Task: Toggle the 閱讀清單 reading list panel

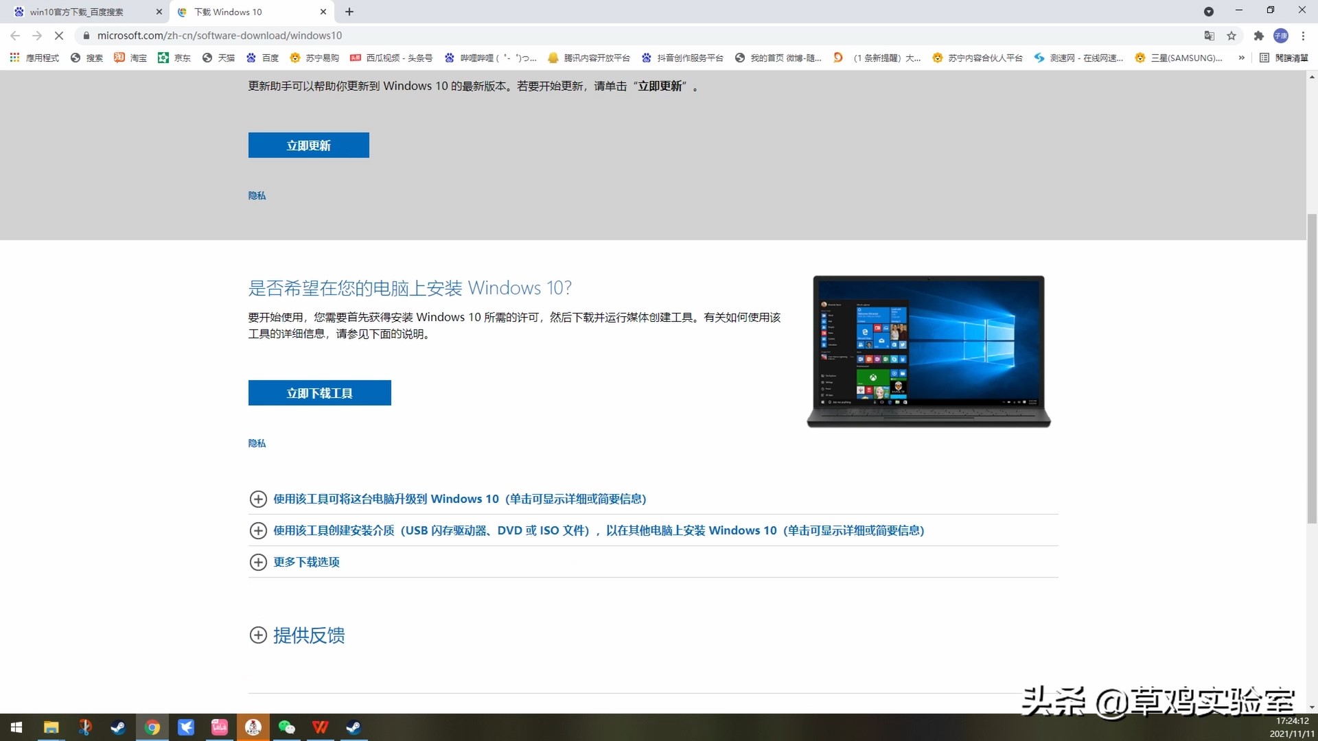Action: [x=1285, y=58]
